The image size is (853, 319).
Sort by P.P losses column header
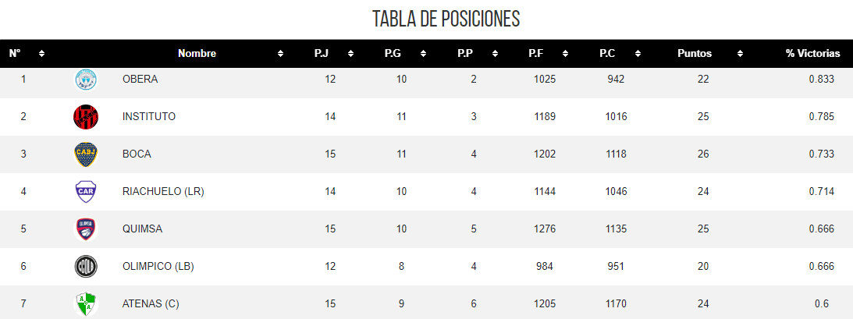click(x=465, y=54)
